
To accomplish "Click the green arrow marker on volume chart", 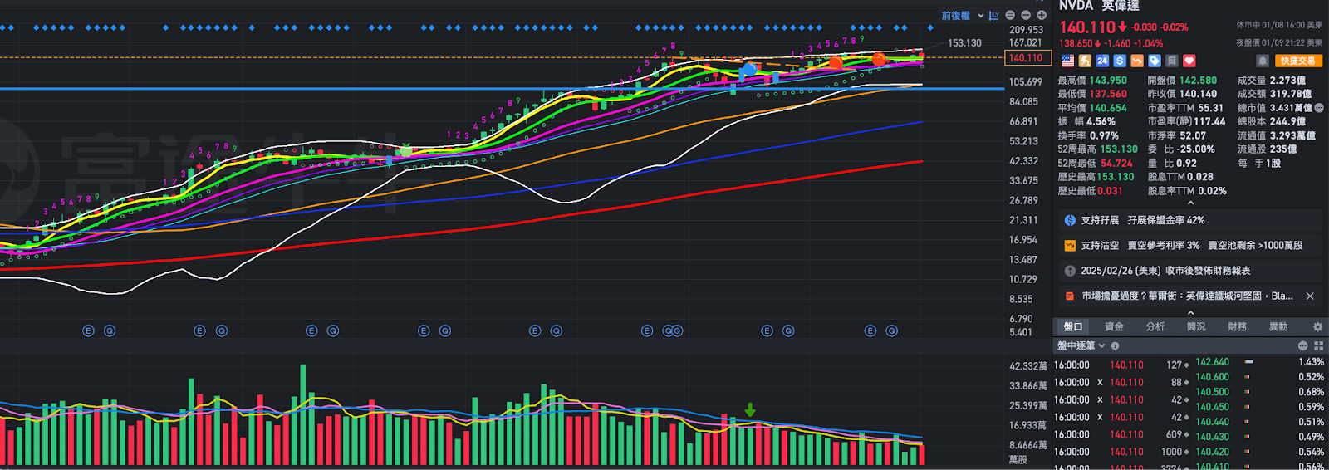I will tap(750, 409).
